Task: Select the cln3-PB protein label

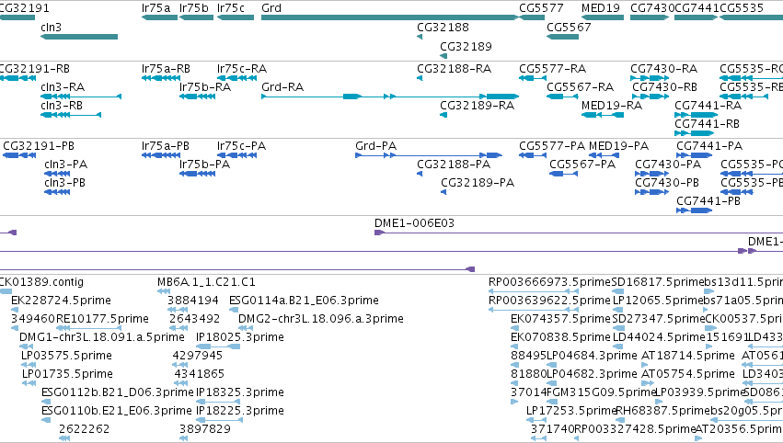Action: tap(64, 183)
